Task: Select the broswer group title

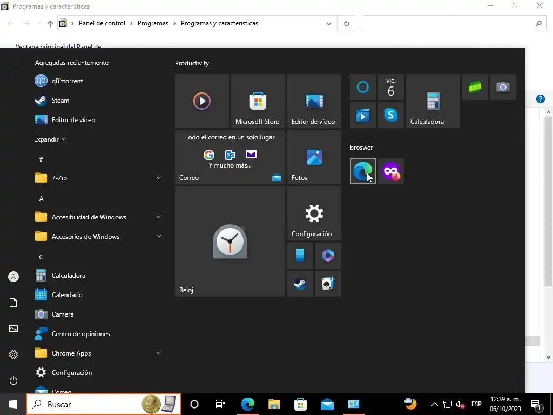Action: (361, 148)
